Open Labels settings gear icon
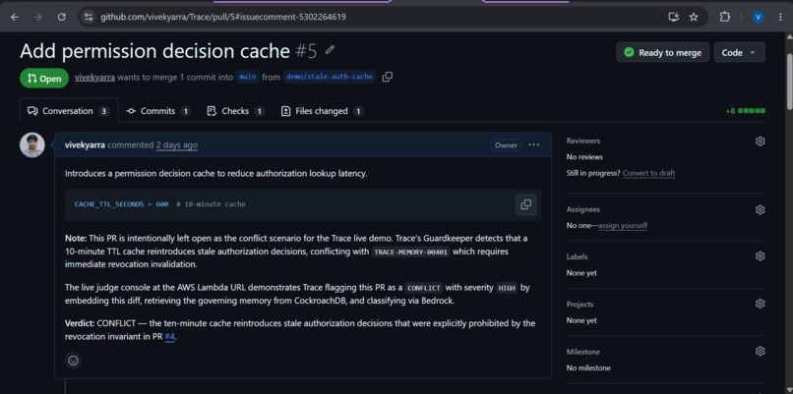The image size is (793, 394). [760, 256]
